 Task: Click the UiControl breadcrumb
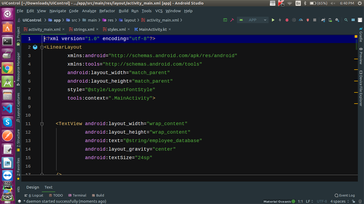pyautogui.click(x=32, y=20)
